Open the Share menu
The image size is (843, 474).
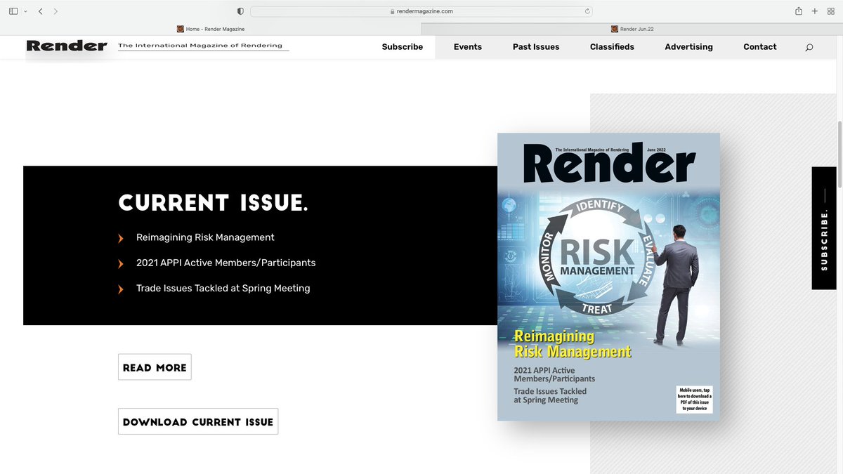(798, 11)
